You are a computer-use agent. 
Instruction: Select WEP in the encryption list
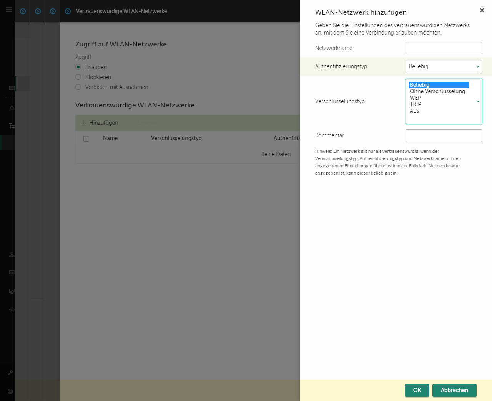click(415, 98)
